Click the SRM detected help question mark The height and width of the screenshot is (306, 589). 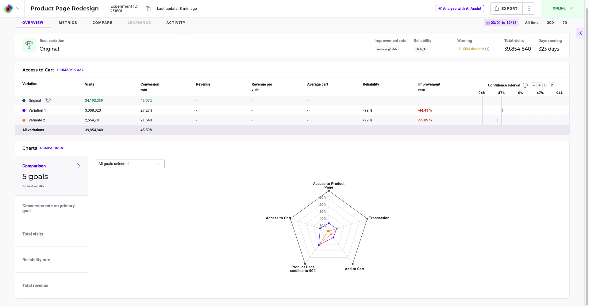click(x=487, y=49)
